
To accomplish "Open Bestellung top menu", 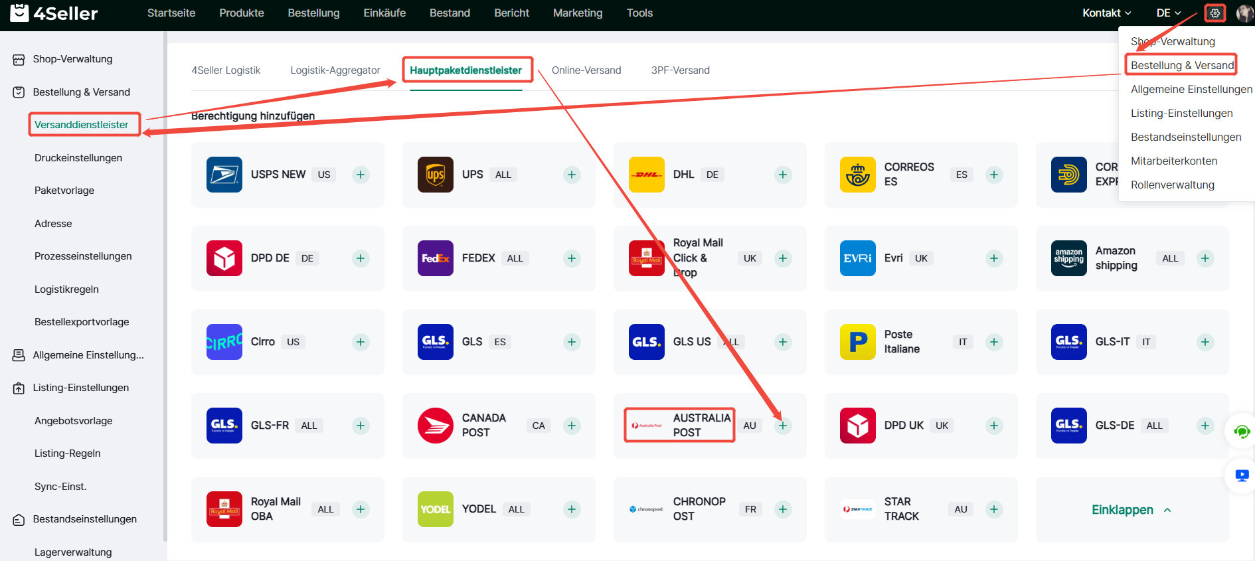I will point(313,13).
